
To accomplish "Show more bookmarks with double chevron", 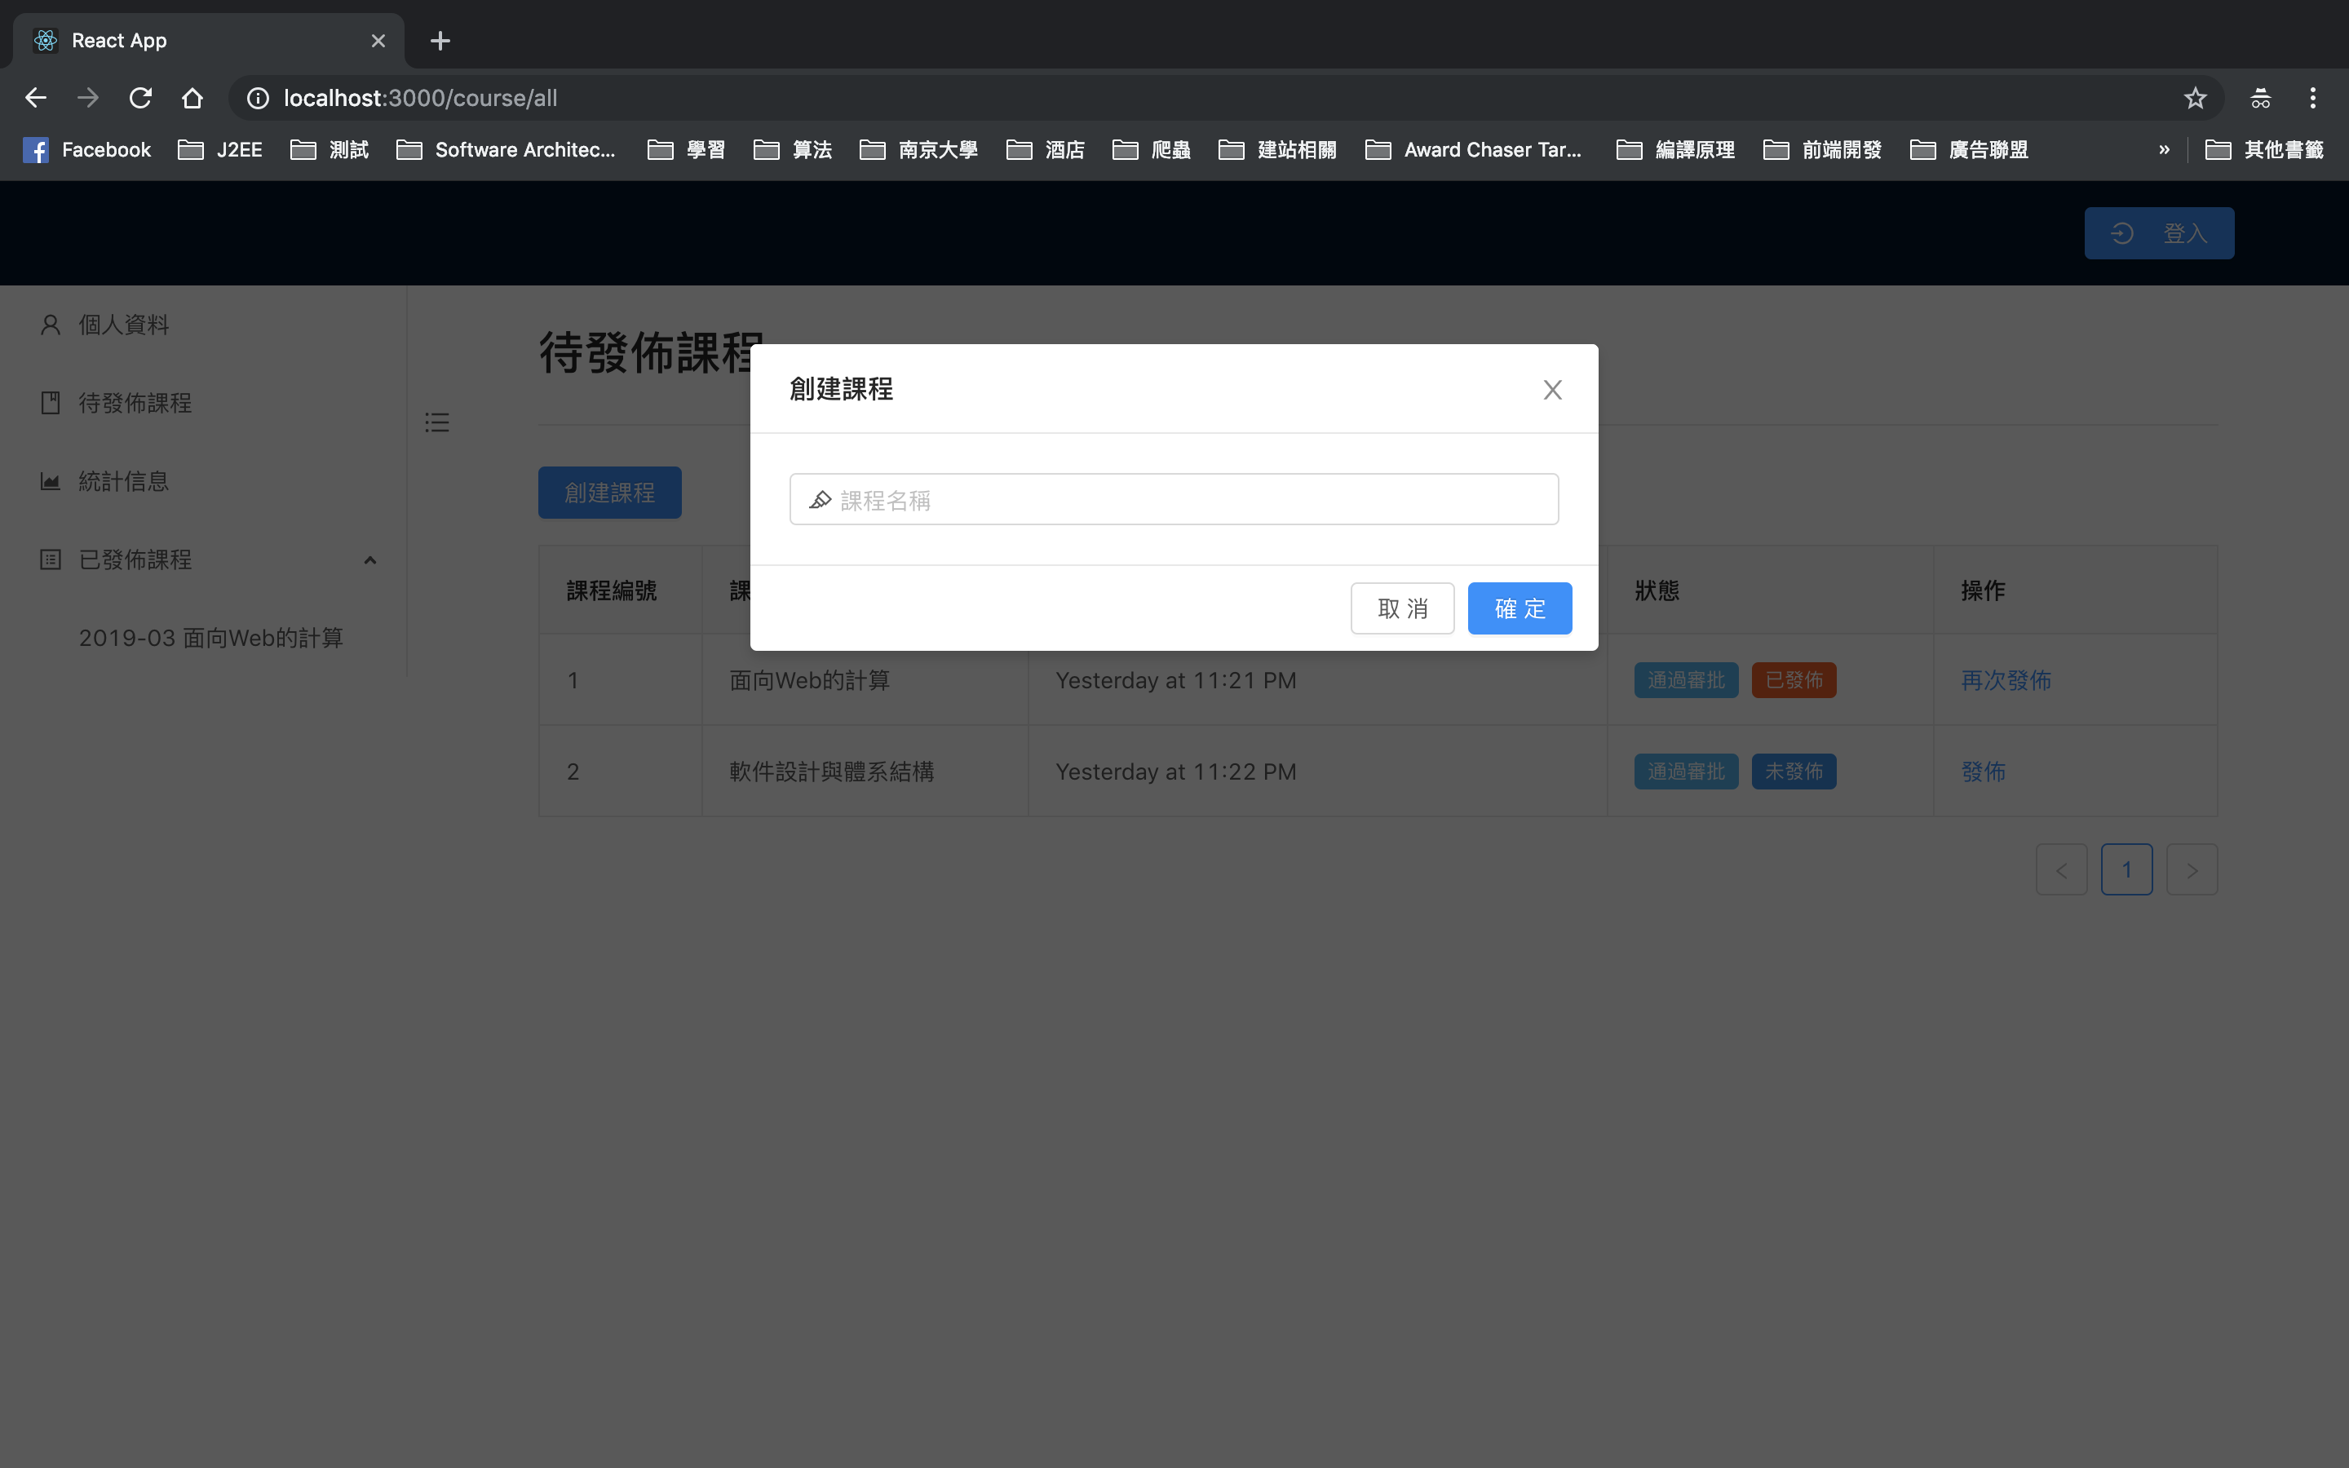I will (2164, 149).
